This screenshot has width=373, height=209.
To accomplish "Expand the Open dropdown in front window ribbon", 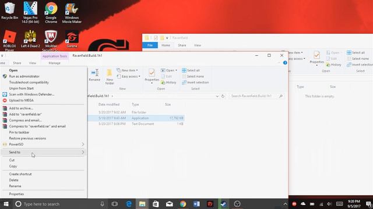I will 176,70.
